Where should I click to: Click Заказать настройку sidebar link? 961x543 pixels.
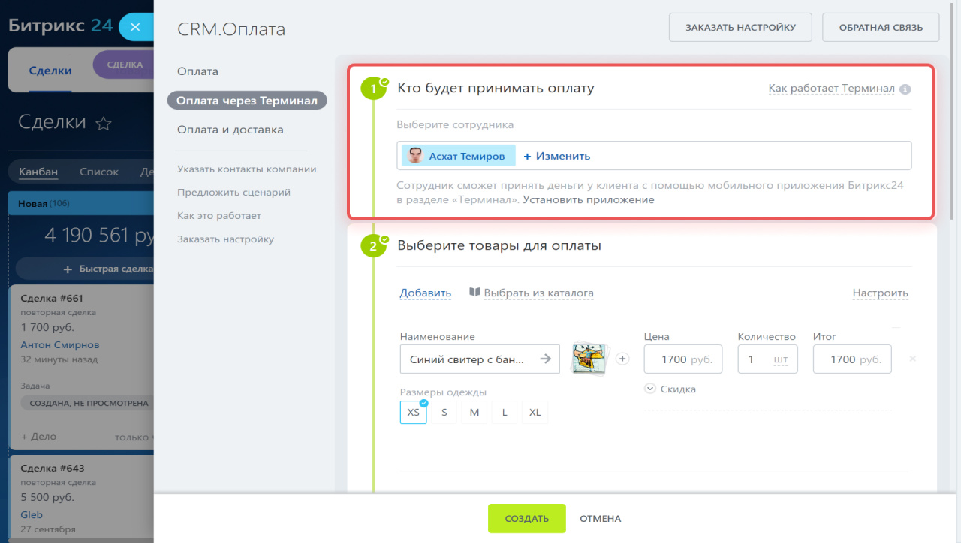225,239
